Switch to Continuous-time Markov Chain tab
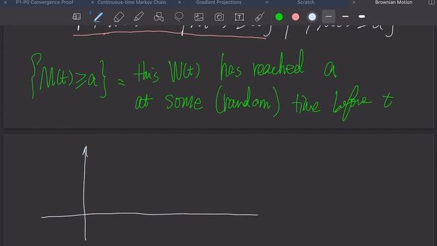 pos(132,2)
